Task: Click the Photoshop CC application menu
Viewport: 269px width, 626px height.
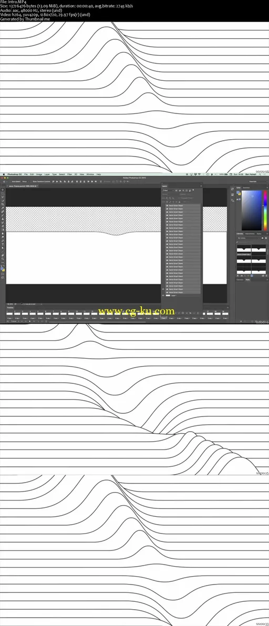Action: 14,174
